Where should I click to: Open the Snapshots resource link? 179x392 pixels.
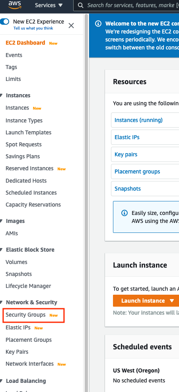(128, 189)
